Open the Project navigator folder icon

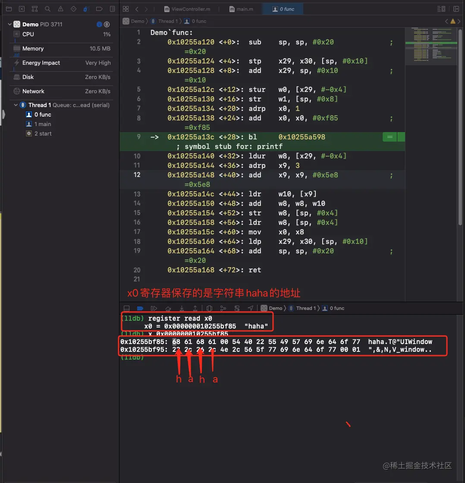pyautogui.click(x=9, y=9)
